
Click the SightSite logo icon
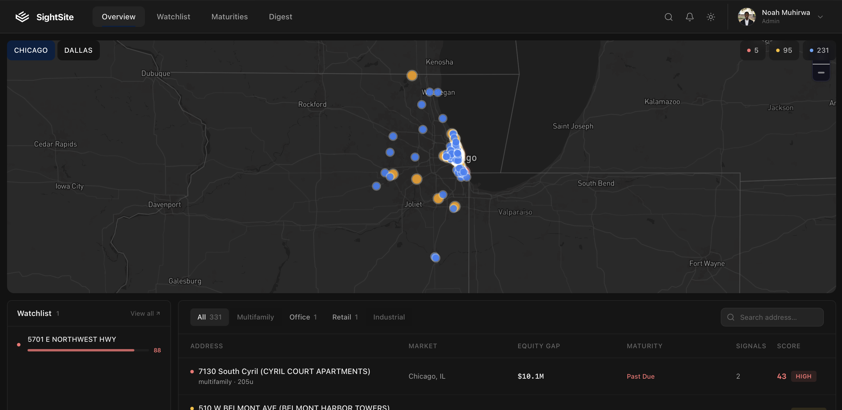pyautogui.click(x=22, y=17)
